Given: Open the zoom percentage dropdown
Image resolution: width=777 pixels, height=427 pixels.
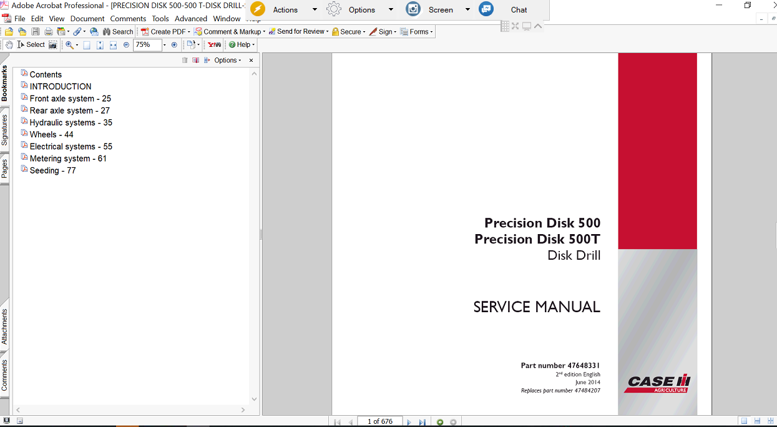Looking at the screenshot, I should point(165,45).
